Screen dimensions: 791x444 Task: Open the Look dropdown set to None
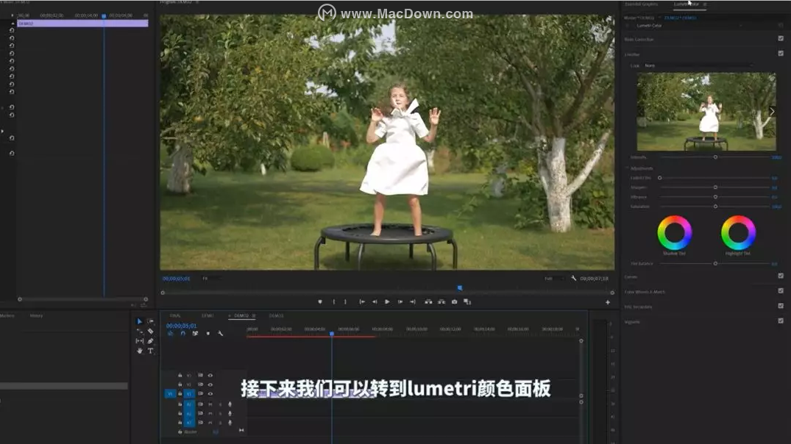(x=698, y=65)
